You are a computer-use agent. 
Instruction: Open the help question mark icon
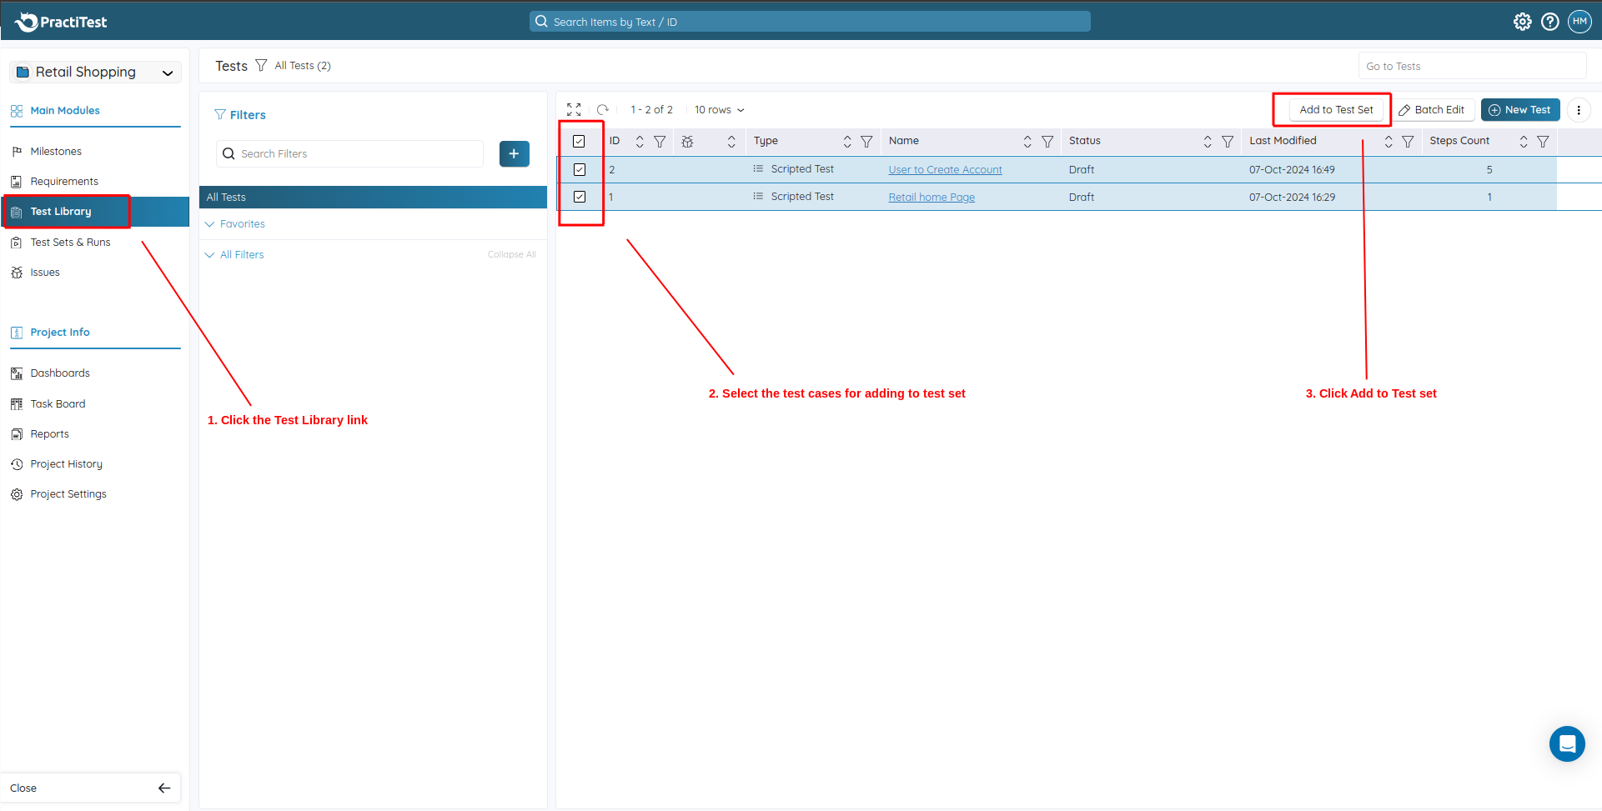point(1549,22)
